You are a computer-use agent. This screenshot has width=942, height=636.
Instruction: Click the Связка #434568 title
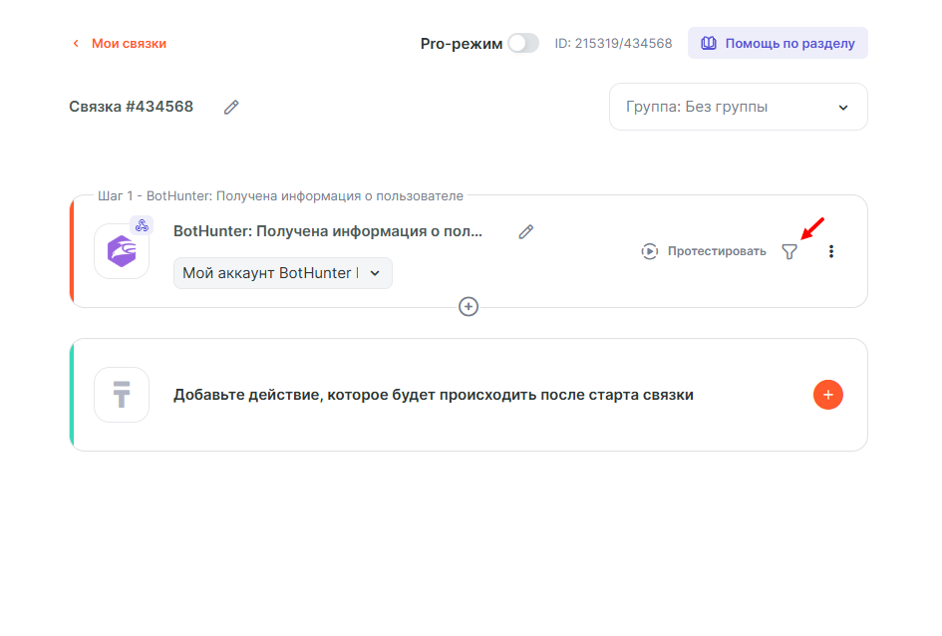[131, 107]
